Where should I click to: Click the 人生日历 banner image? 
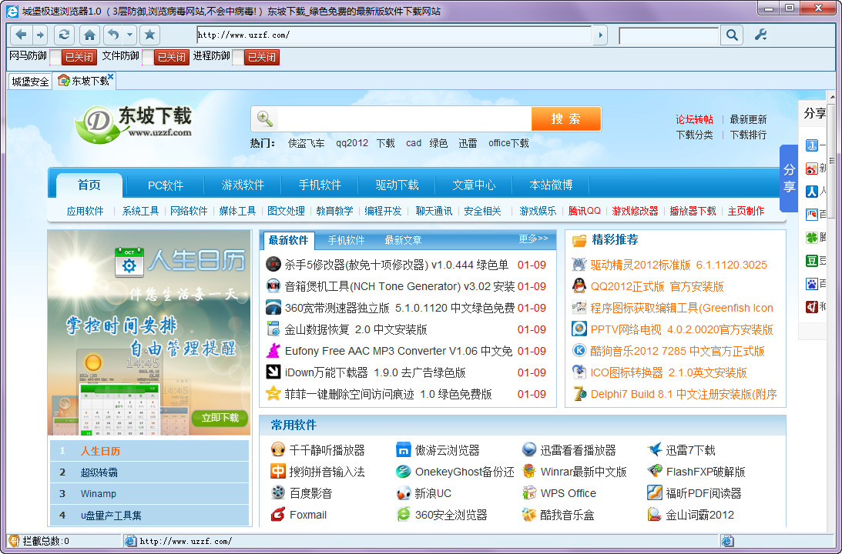(149, 332)
